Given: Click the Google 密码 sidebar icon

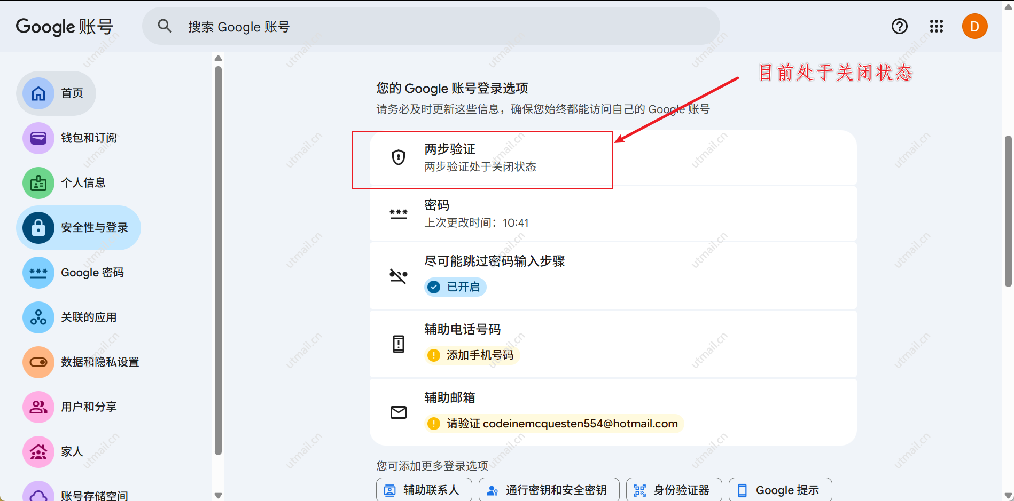Looking at the screenshot, I should (38, 273).
